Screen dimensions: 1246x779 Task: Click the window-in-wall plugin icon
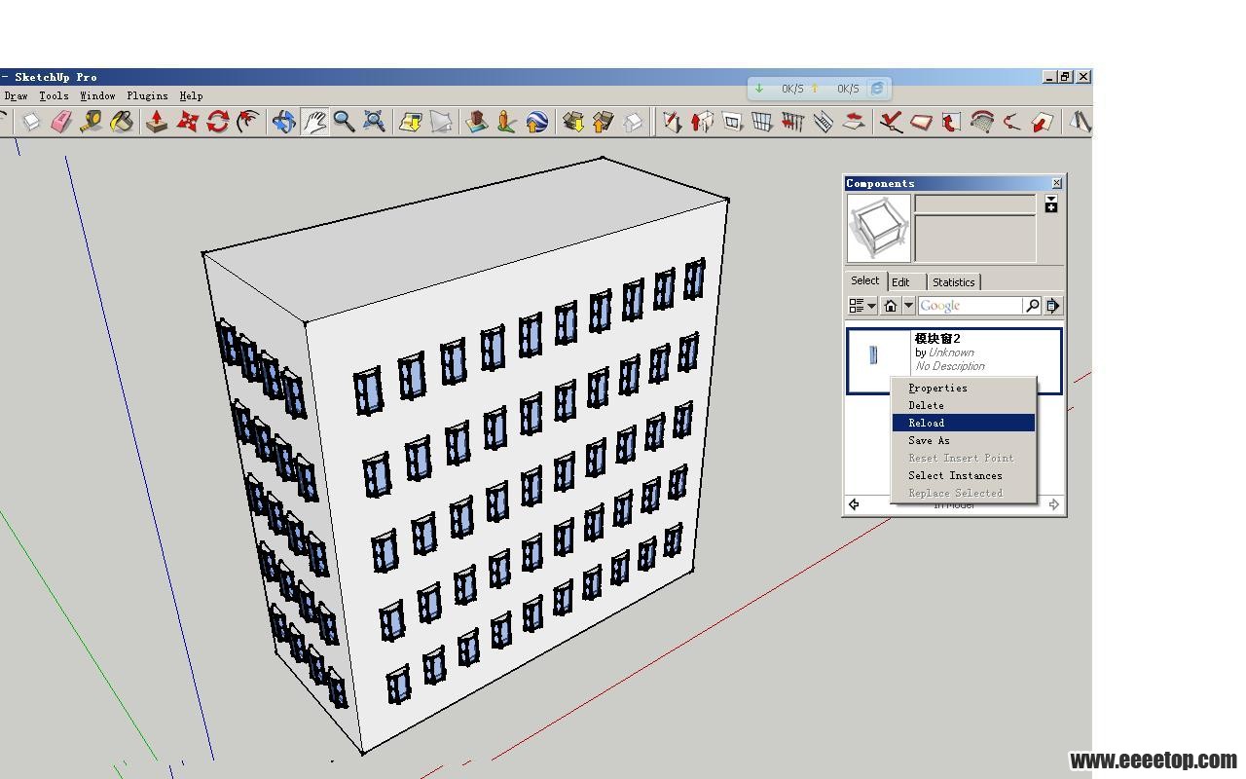point(732,122)
